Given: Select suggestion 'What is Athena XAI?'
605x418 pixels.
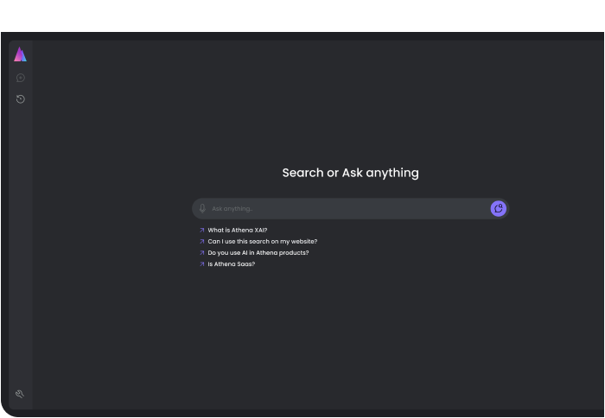Looking at the screenshot, I should (x=238, y=231).
